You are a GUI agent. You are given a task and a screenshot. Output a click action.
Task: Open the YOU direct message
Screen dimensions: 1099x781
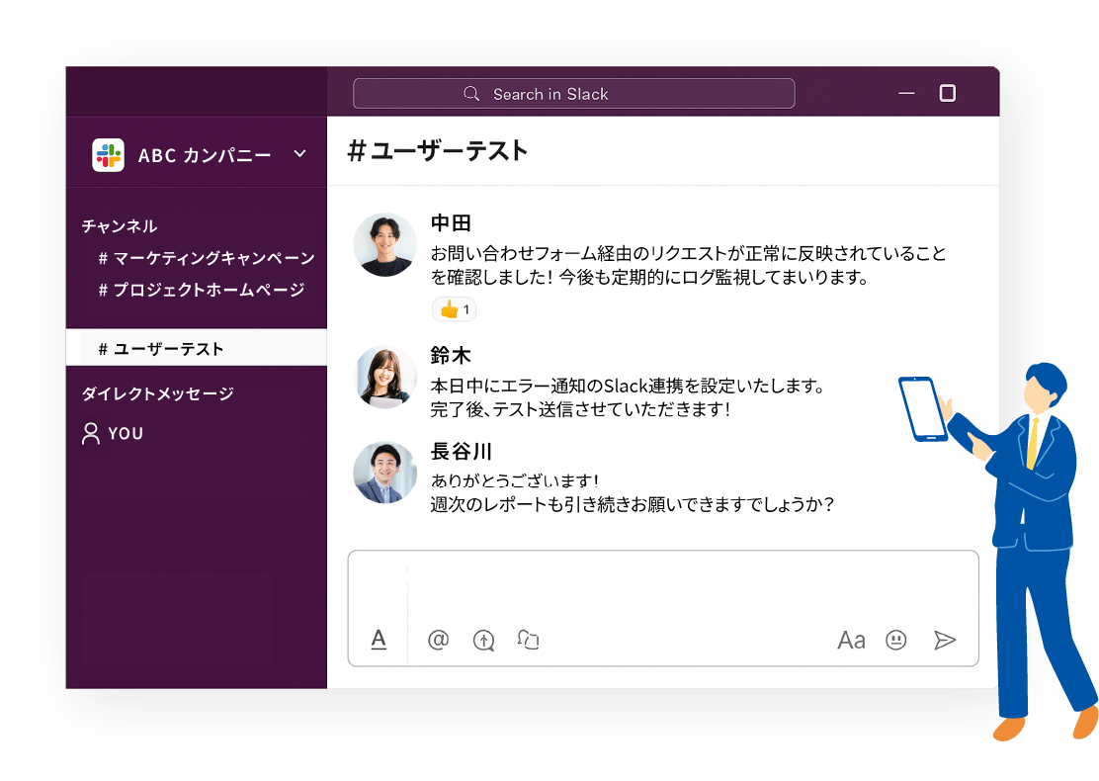[x=114, y=433]
